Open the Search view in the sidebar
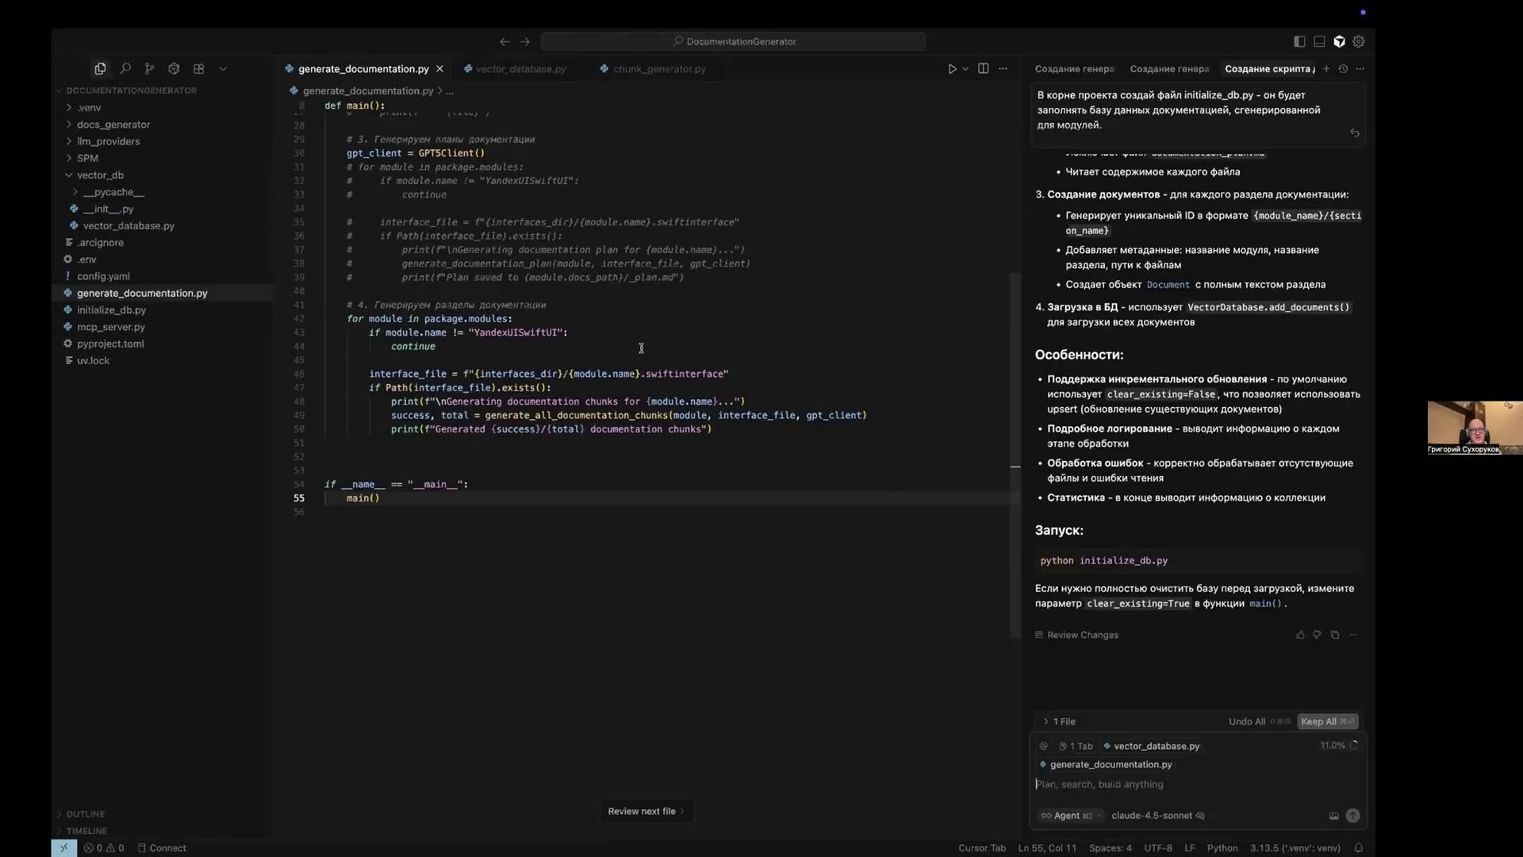This screenshot has height=857, width=1523. point(125,69)
